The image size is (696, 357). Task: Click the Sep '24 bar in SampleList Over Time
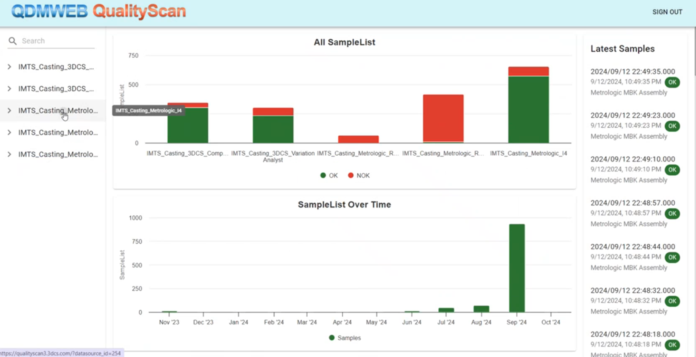[517, 268]
